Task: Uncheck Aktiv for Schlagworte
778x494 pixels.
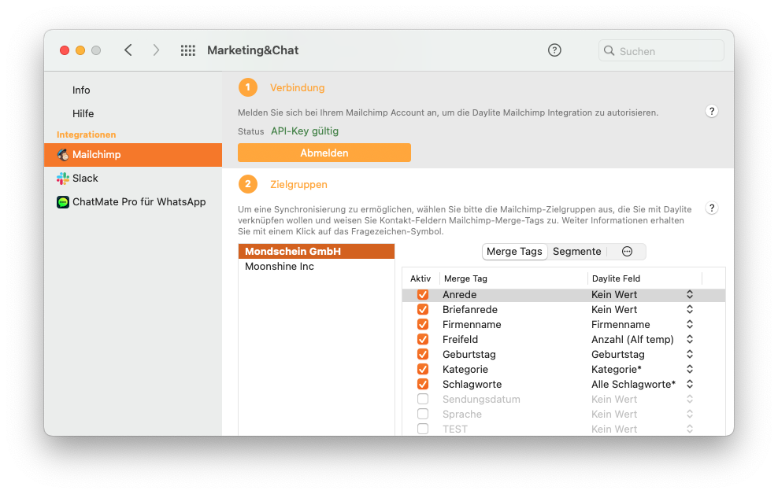Action: pos(423,384)
